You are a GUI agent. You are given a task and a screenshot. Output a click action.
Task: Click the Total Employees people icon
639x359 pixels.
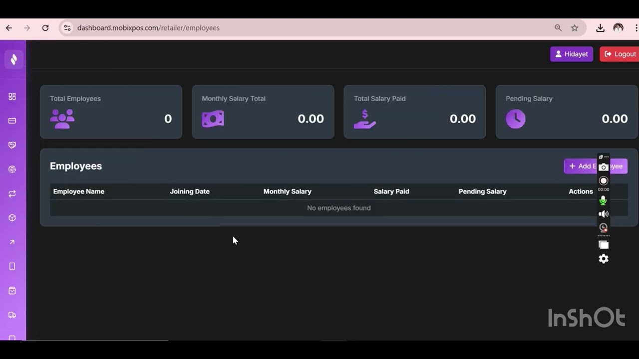(62, 119)
